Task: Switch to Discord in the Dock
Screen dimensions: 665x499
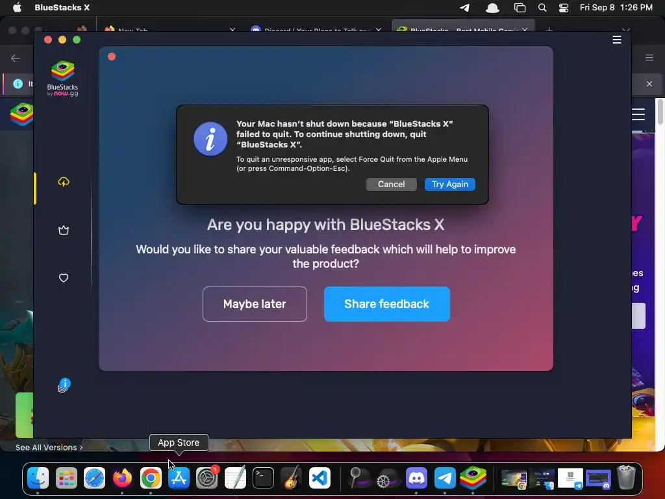Action: [416, 478]
